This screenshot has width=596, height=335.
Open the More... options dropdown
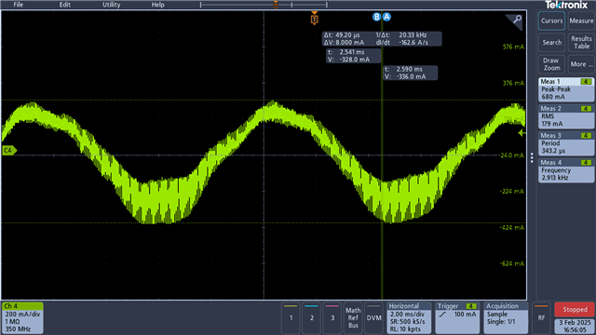(581, 64)
